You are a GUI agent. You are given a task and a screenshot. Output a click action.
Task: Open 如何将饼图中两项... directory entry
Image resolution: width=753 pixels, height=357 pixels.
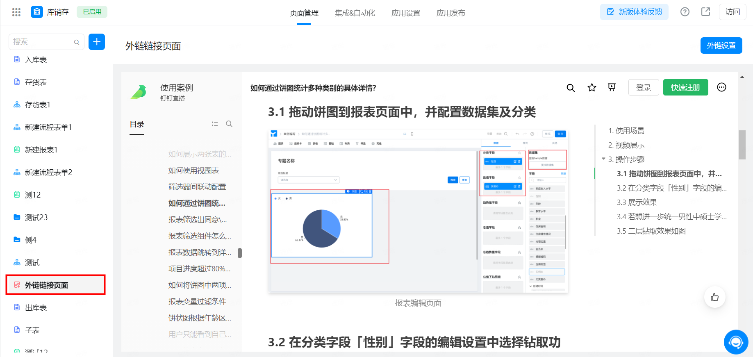[200, 285]
